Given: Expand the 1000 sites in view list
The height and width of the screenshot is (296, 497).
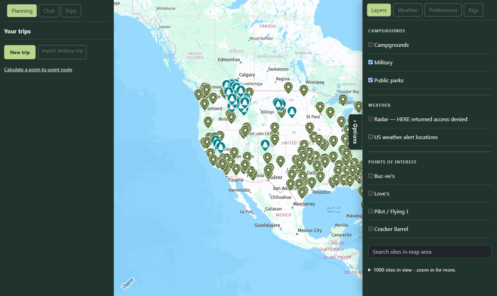Looking at the screenshot, I should 412,270.
